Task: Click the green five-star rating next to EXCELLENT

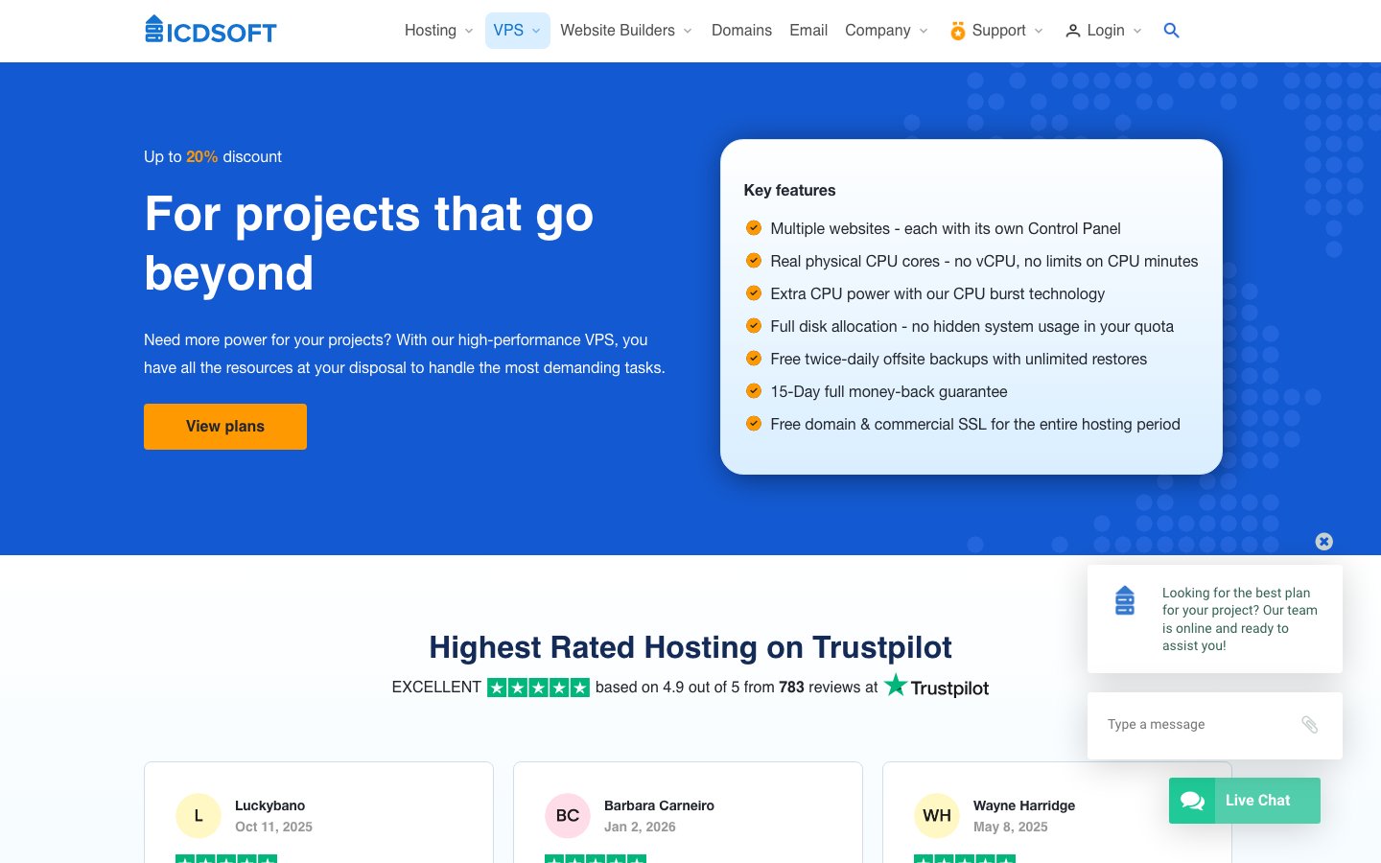Action: pos(538,688)
